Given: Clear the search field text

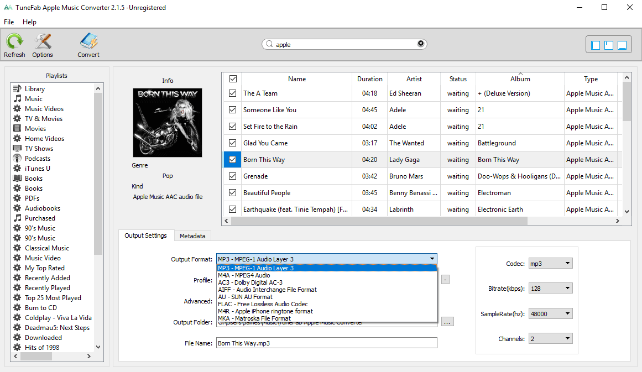Looking at the screenshot, I should [420, 43].
